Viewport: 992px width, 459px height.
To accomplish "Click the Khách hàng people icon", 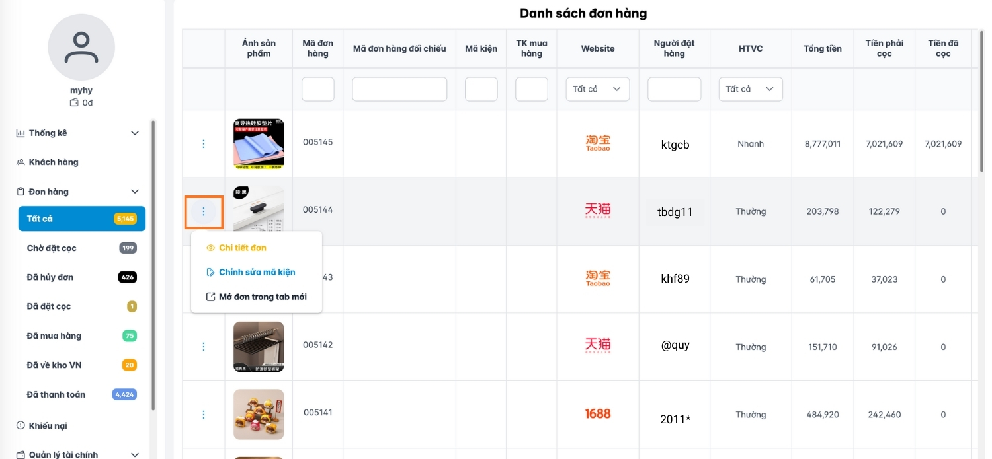I will [21, 162].
